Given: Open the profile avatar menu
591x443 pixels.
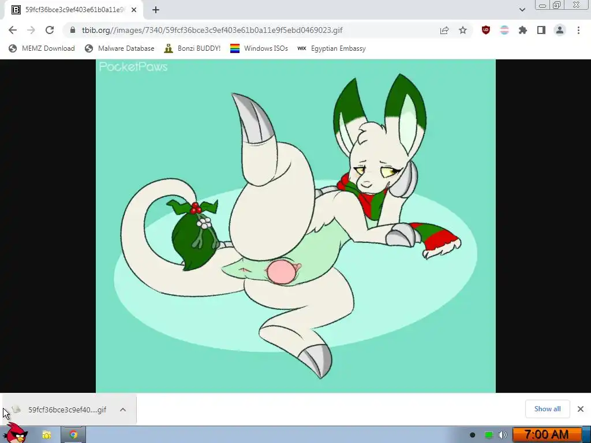Looking at the screenshot, I should point(560,30).
